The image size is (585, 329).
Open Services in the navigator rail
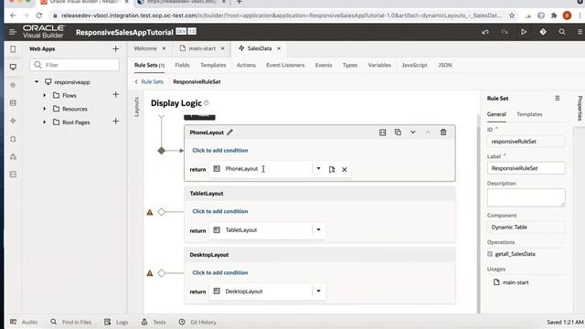coord(13,85)
